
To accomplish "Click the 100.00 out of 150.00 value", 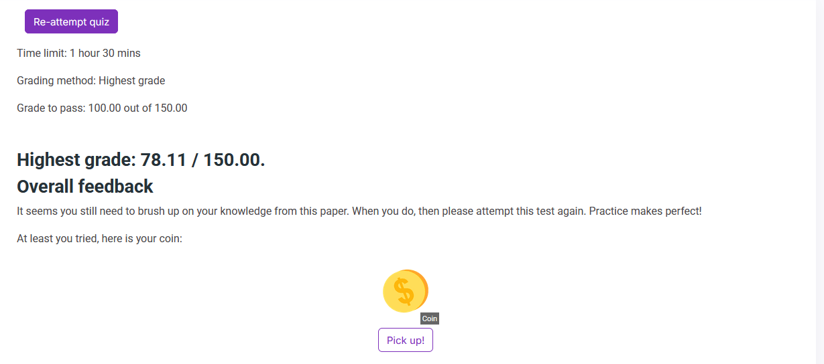I will 137,108.
